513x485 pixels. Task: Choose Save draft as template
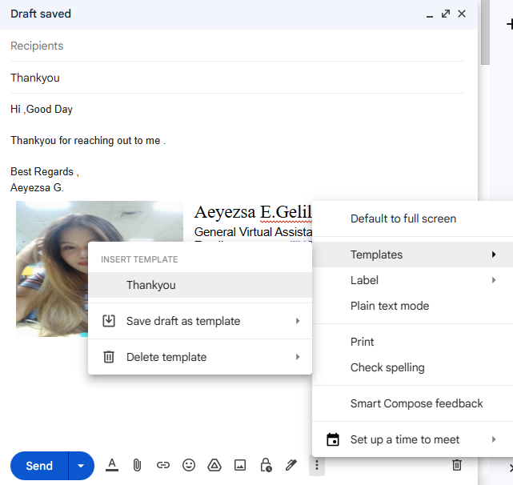[200, 321]
